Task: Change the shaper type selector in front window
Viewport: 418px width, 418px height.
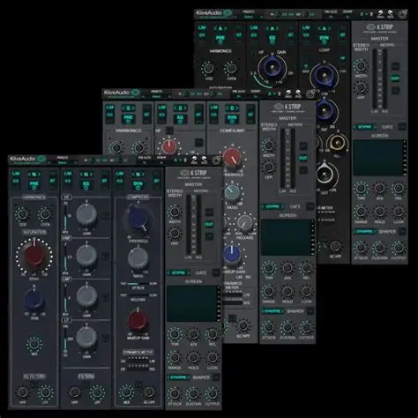Action: pos(178,377)
